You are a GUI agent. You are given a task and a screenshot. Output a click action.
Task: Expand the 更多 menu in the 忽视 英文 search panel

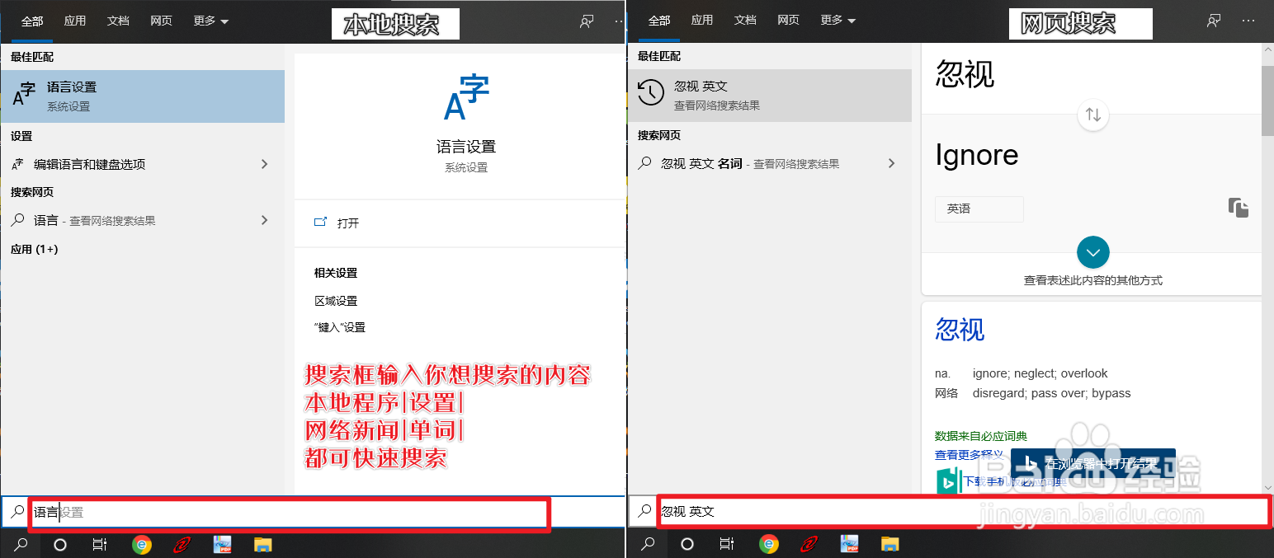[838, 21]
